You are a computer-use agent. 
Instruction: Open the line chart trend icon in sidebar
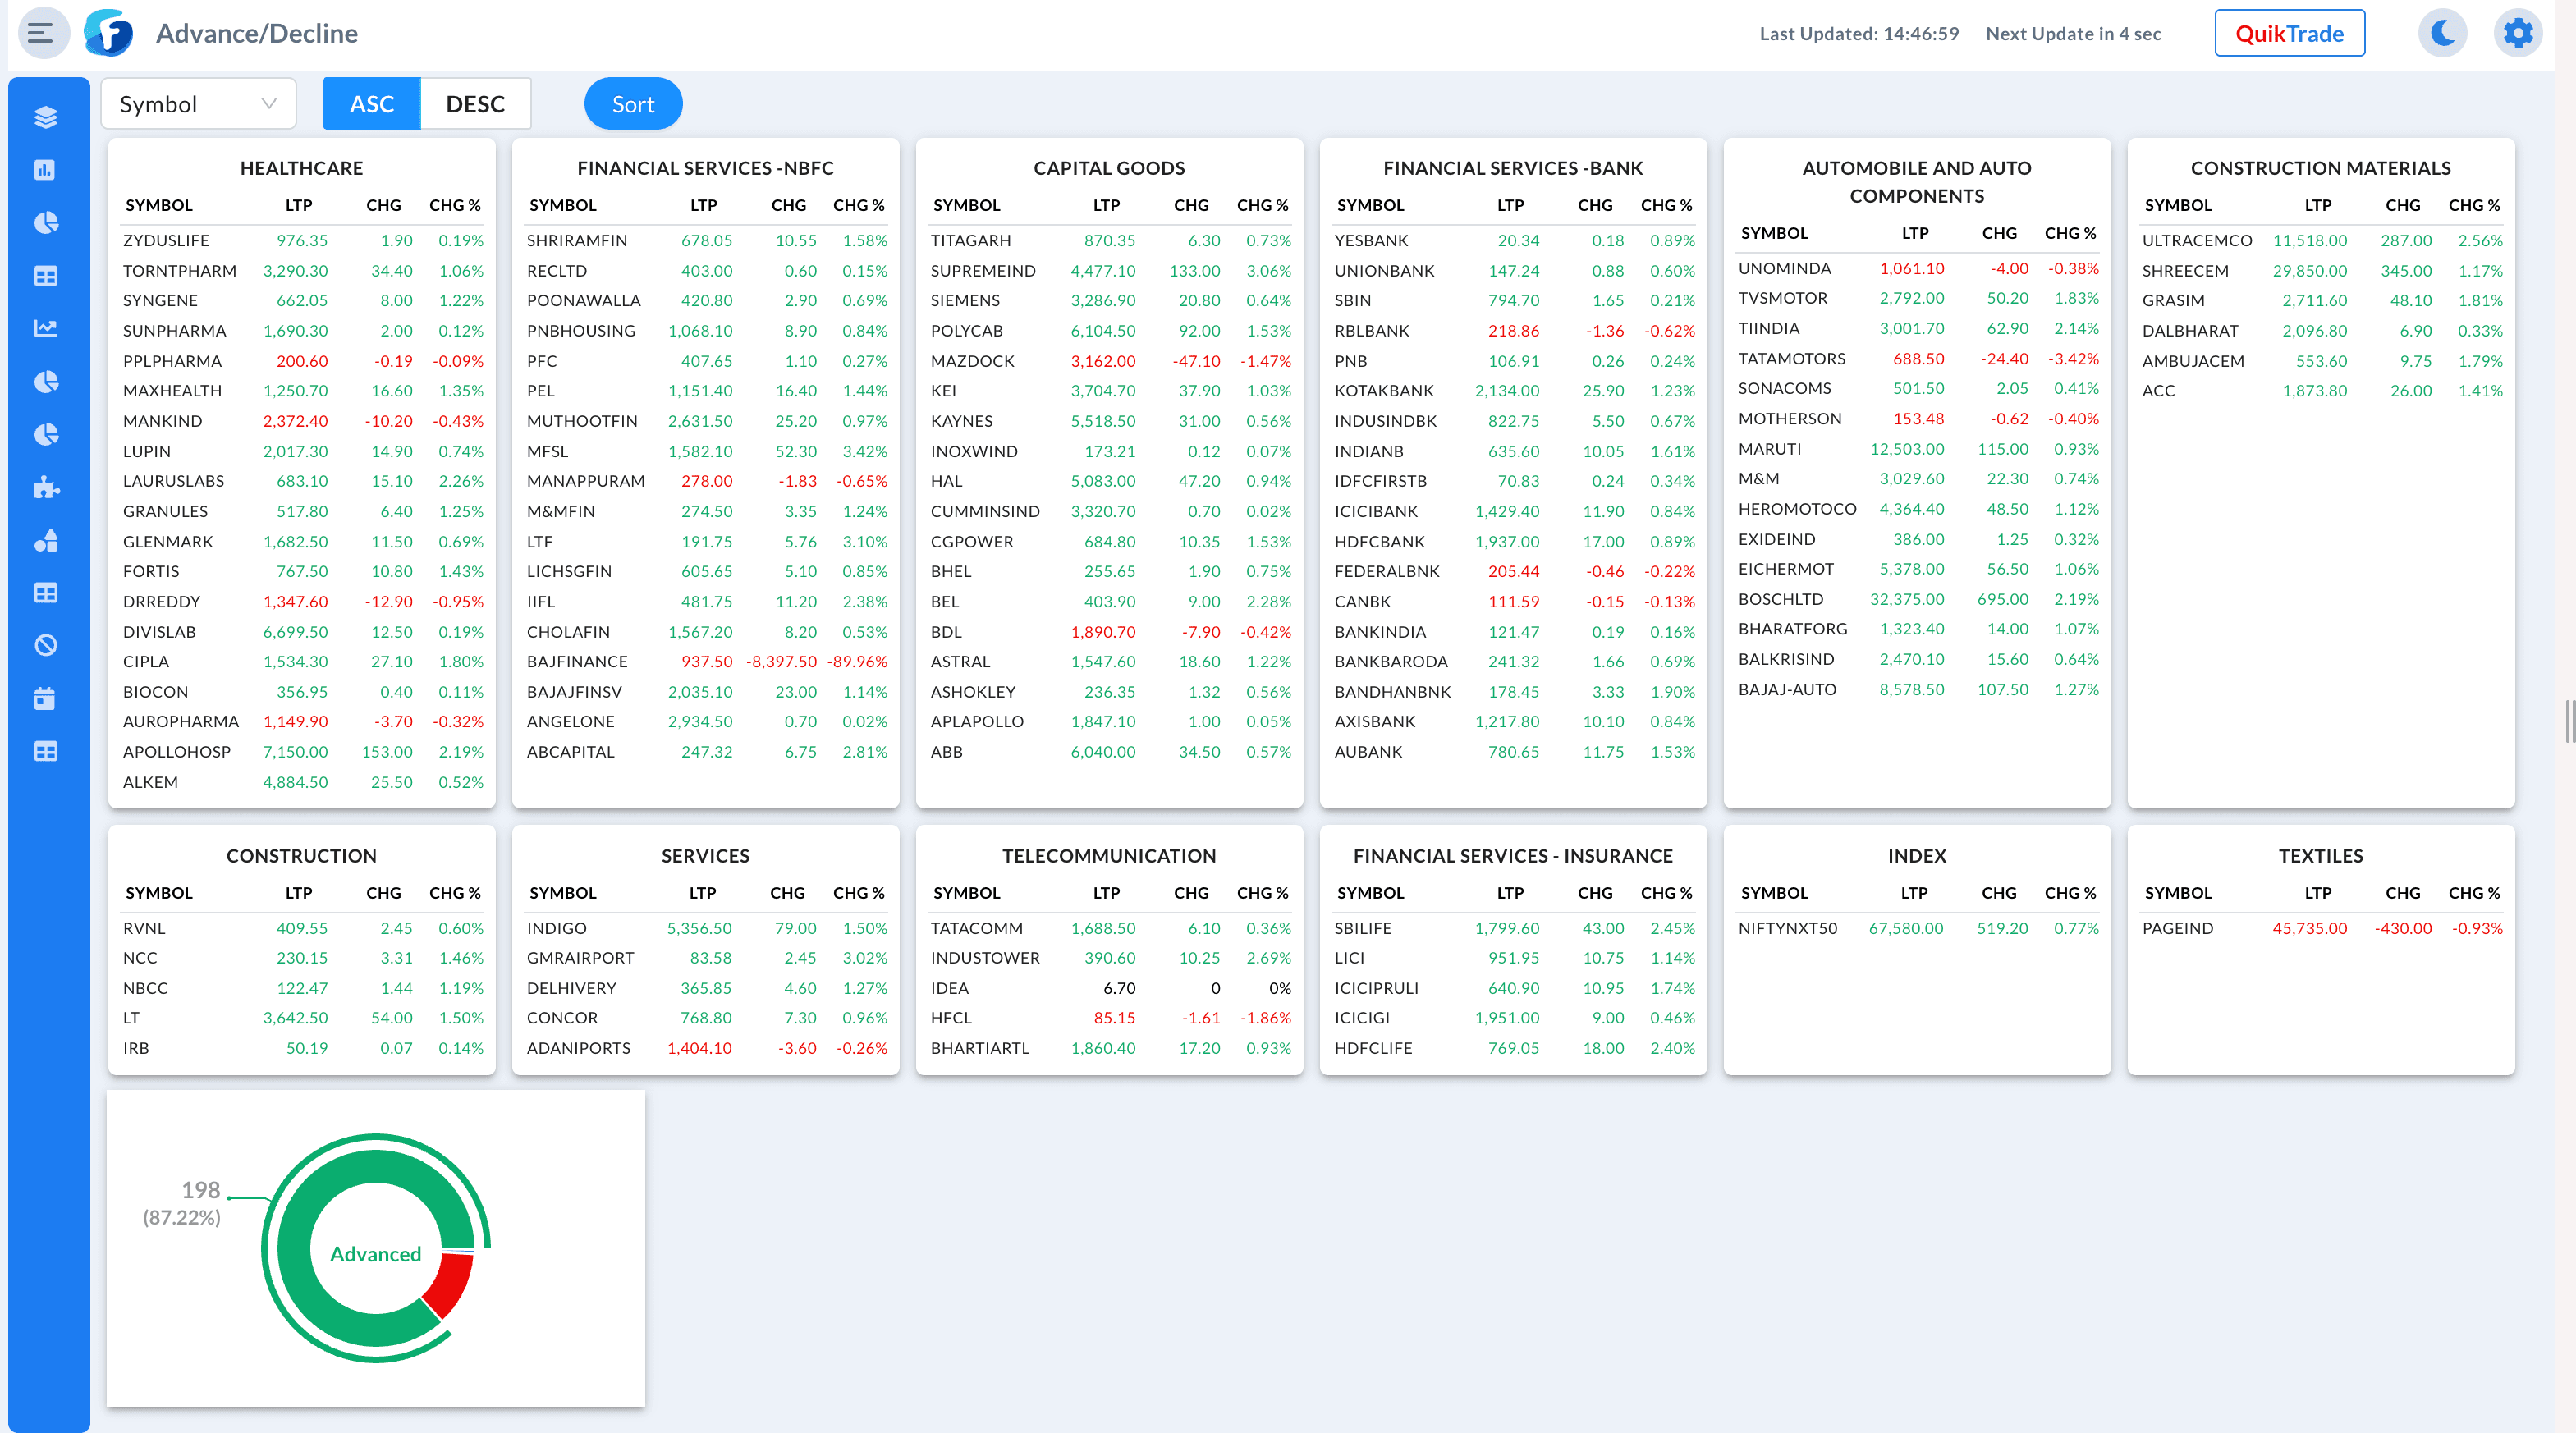[46, 328]
